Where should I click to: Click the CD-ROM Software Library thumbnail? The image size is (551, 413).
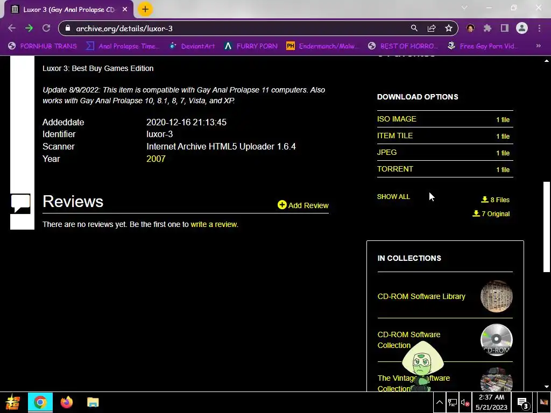496,296
